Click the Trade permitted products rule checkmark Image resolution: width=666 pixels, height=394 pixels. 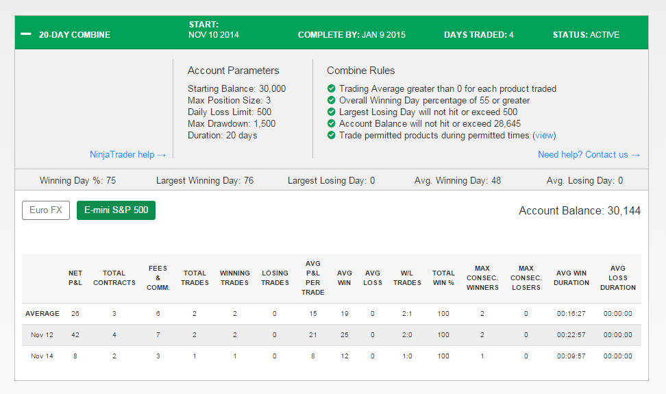pos(332,135)
